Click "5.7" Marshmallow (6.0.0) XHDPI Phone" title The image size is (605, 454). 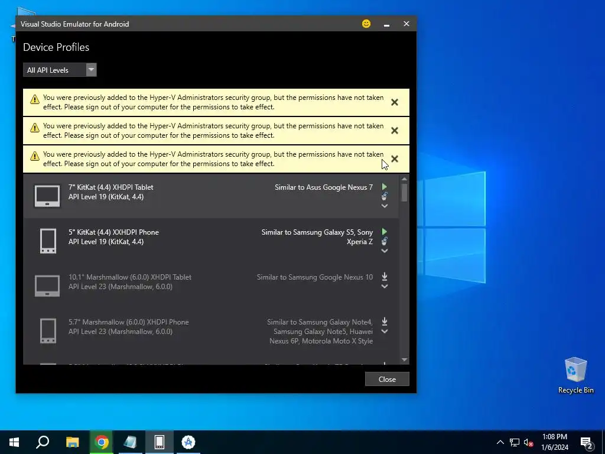click(x=128, y=322)
